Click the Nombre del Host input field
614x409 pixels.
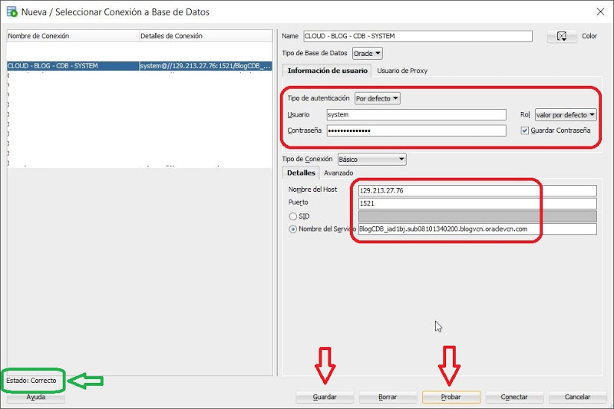click(477, 191)
